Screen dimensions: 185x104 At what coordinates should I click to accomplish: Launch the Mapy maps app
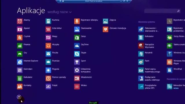[48, 38]
